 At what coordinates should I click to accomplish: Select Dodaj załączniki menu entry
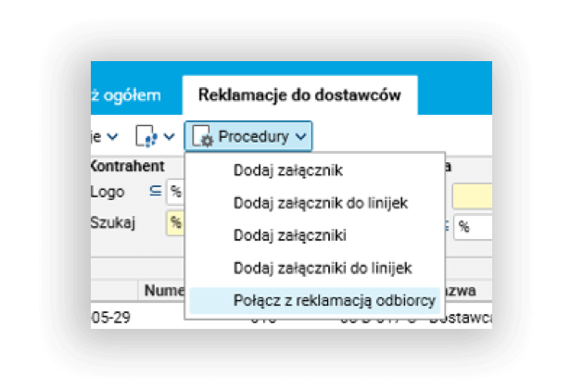314,235
